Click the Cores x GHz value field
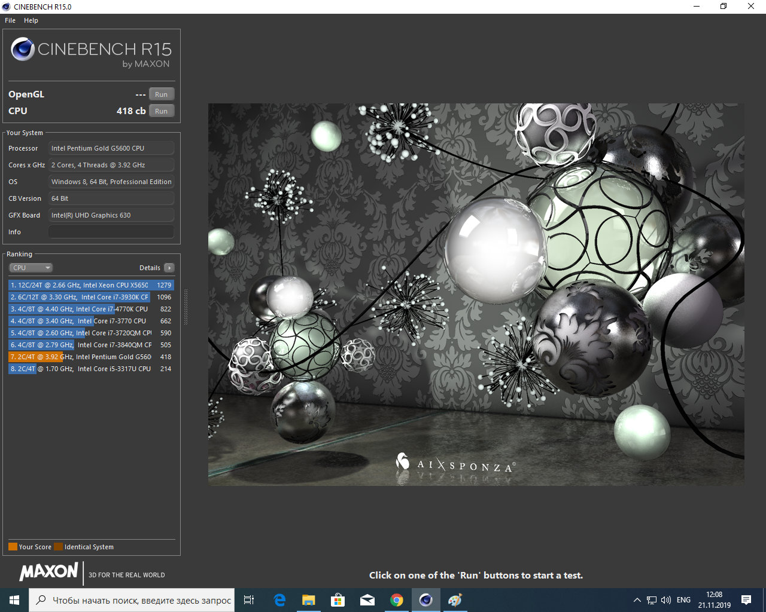Screen dimensions: 766x612 pyautogui.click(x=111, y=165)
